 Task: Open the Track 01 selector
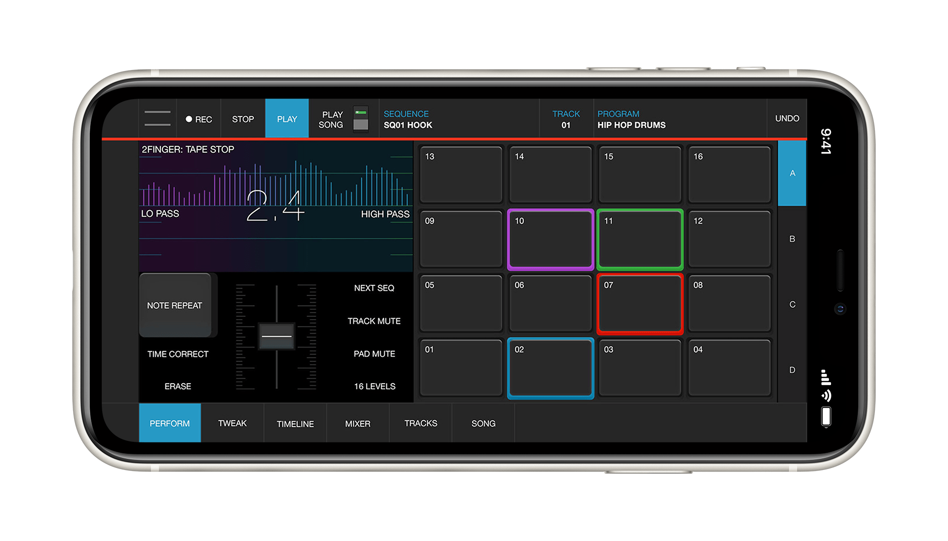tap(566, 119)
